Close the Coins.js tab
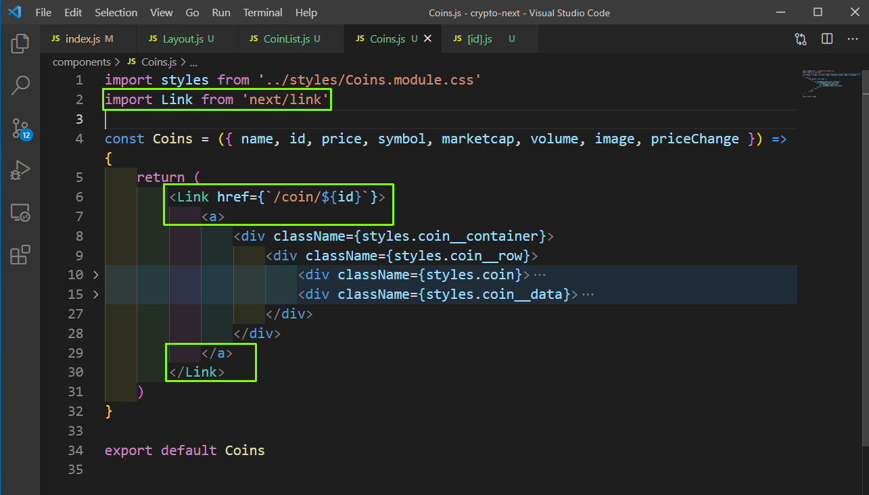 coord(427,39)
